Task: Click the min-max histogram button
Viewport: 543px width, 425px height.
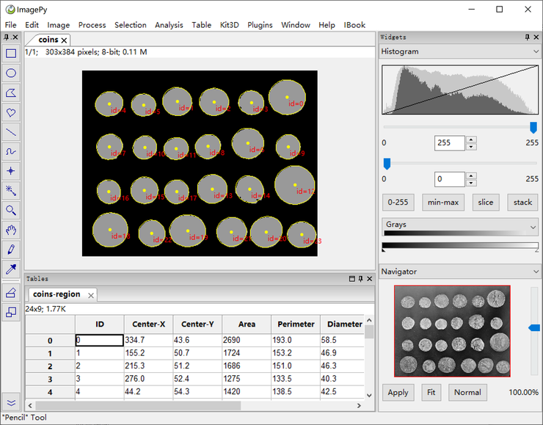Action: tap(443, 203)
